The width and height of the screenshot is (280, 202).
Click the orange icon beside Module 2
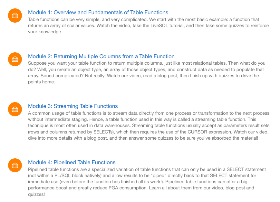tap(15, 59)
